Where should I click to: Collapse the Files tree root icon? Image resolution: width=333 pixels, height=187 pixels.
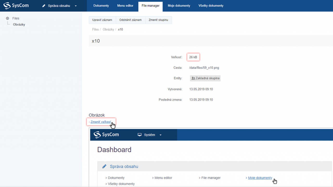coord(8,18)
